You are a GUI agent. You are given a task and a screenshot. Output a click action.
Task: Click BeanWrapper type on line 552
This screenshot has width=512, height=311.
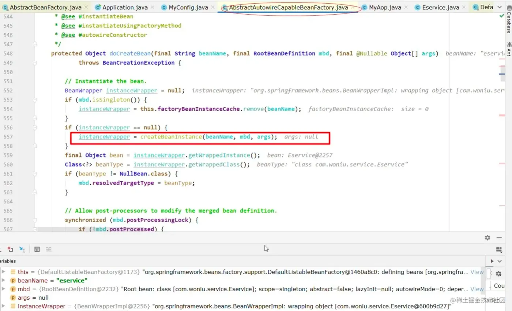point(84,90)
